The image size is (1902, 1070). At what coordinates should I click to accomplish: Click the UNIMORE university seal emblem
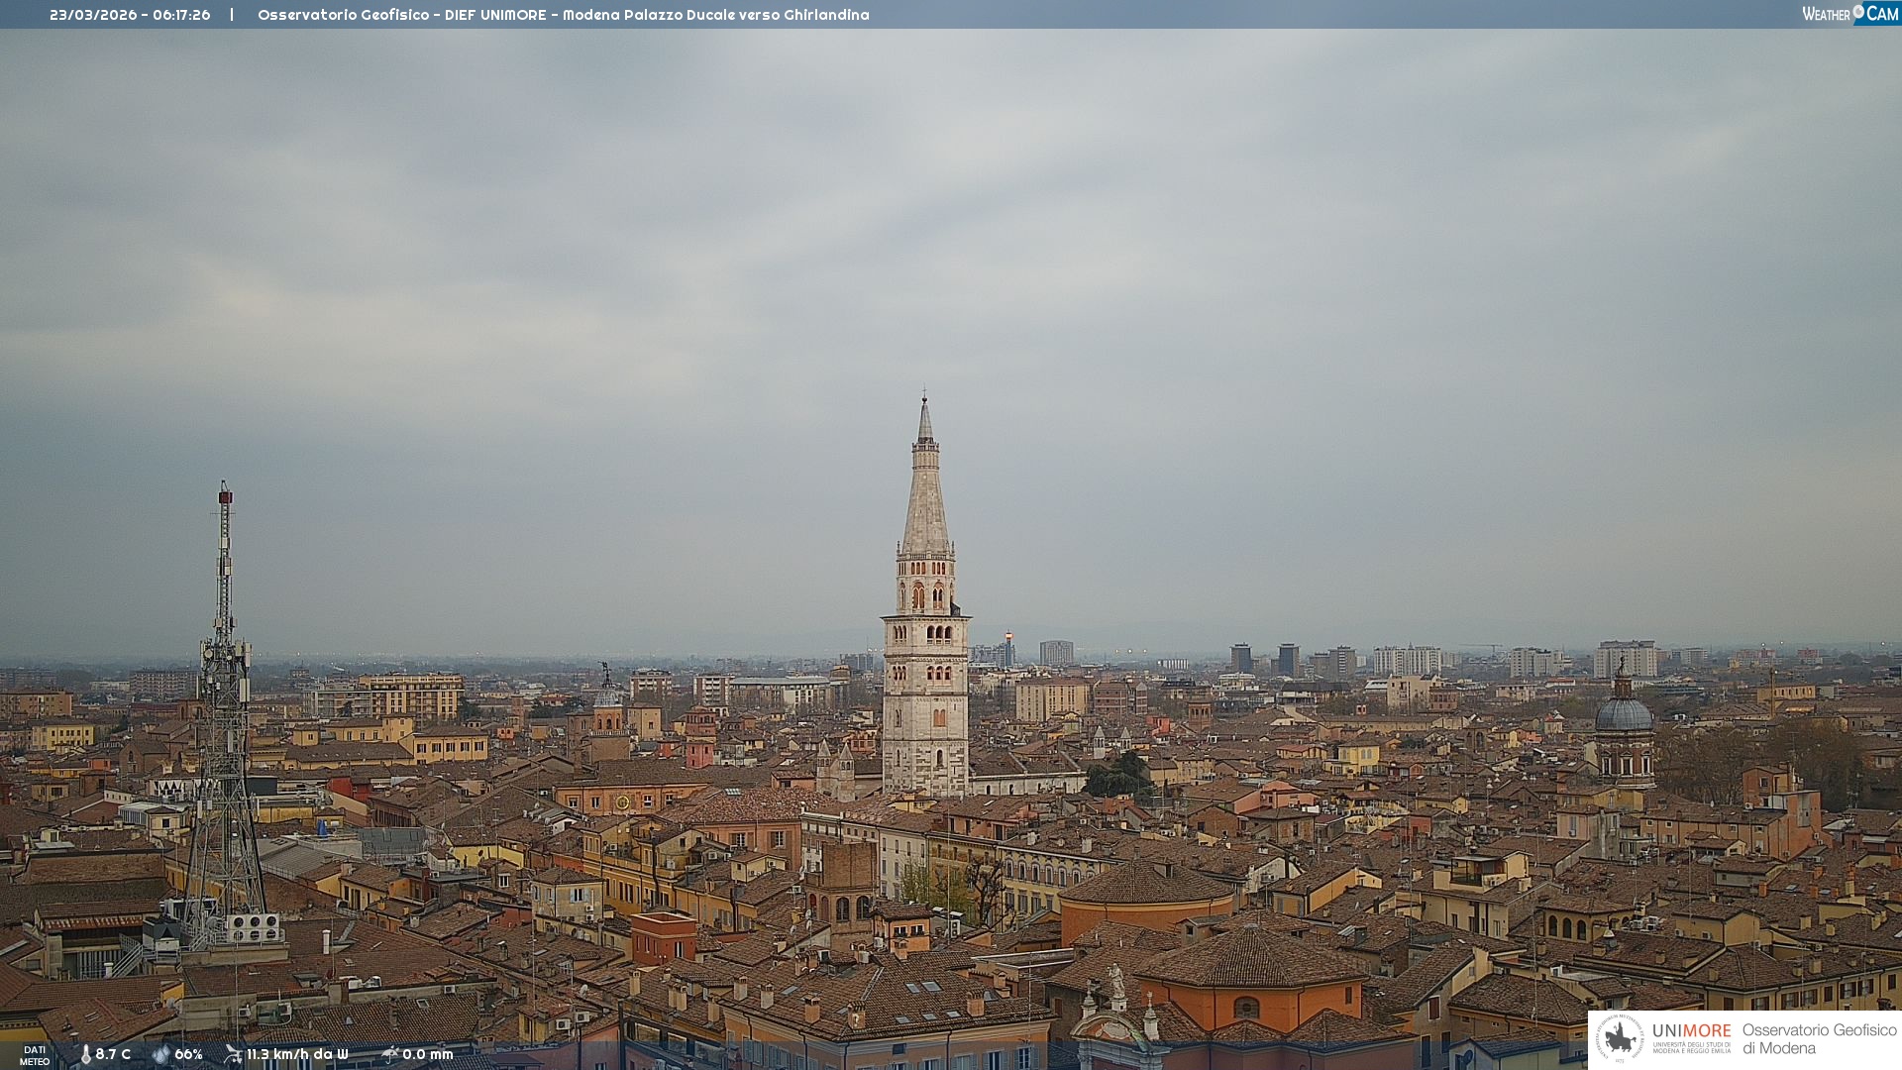click(x=1620, y=1038)
